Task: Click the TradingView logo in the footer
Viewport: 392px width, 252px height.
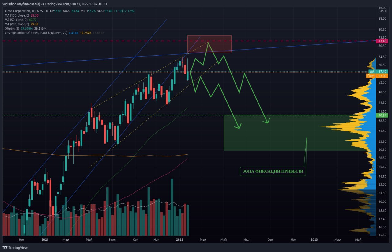Action: pos(15,248)
